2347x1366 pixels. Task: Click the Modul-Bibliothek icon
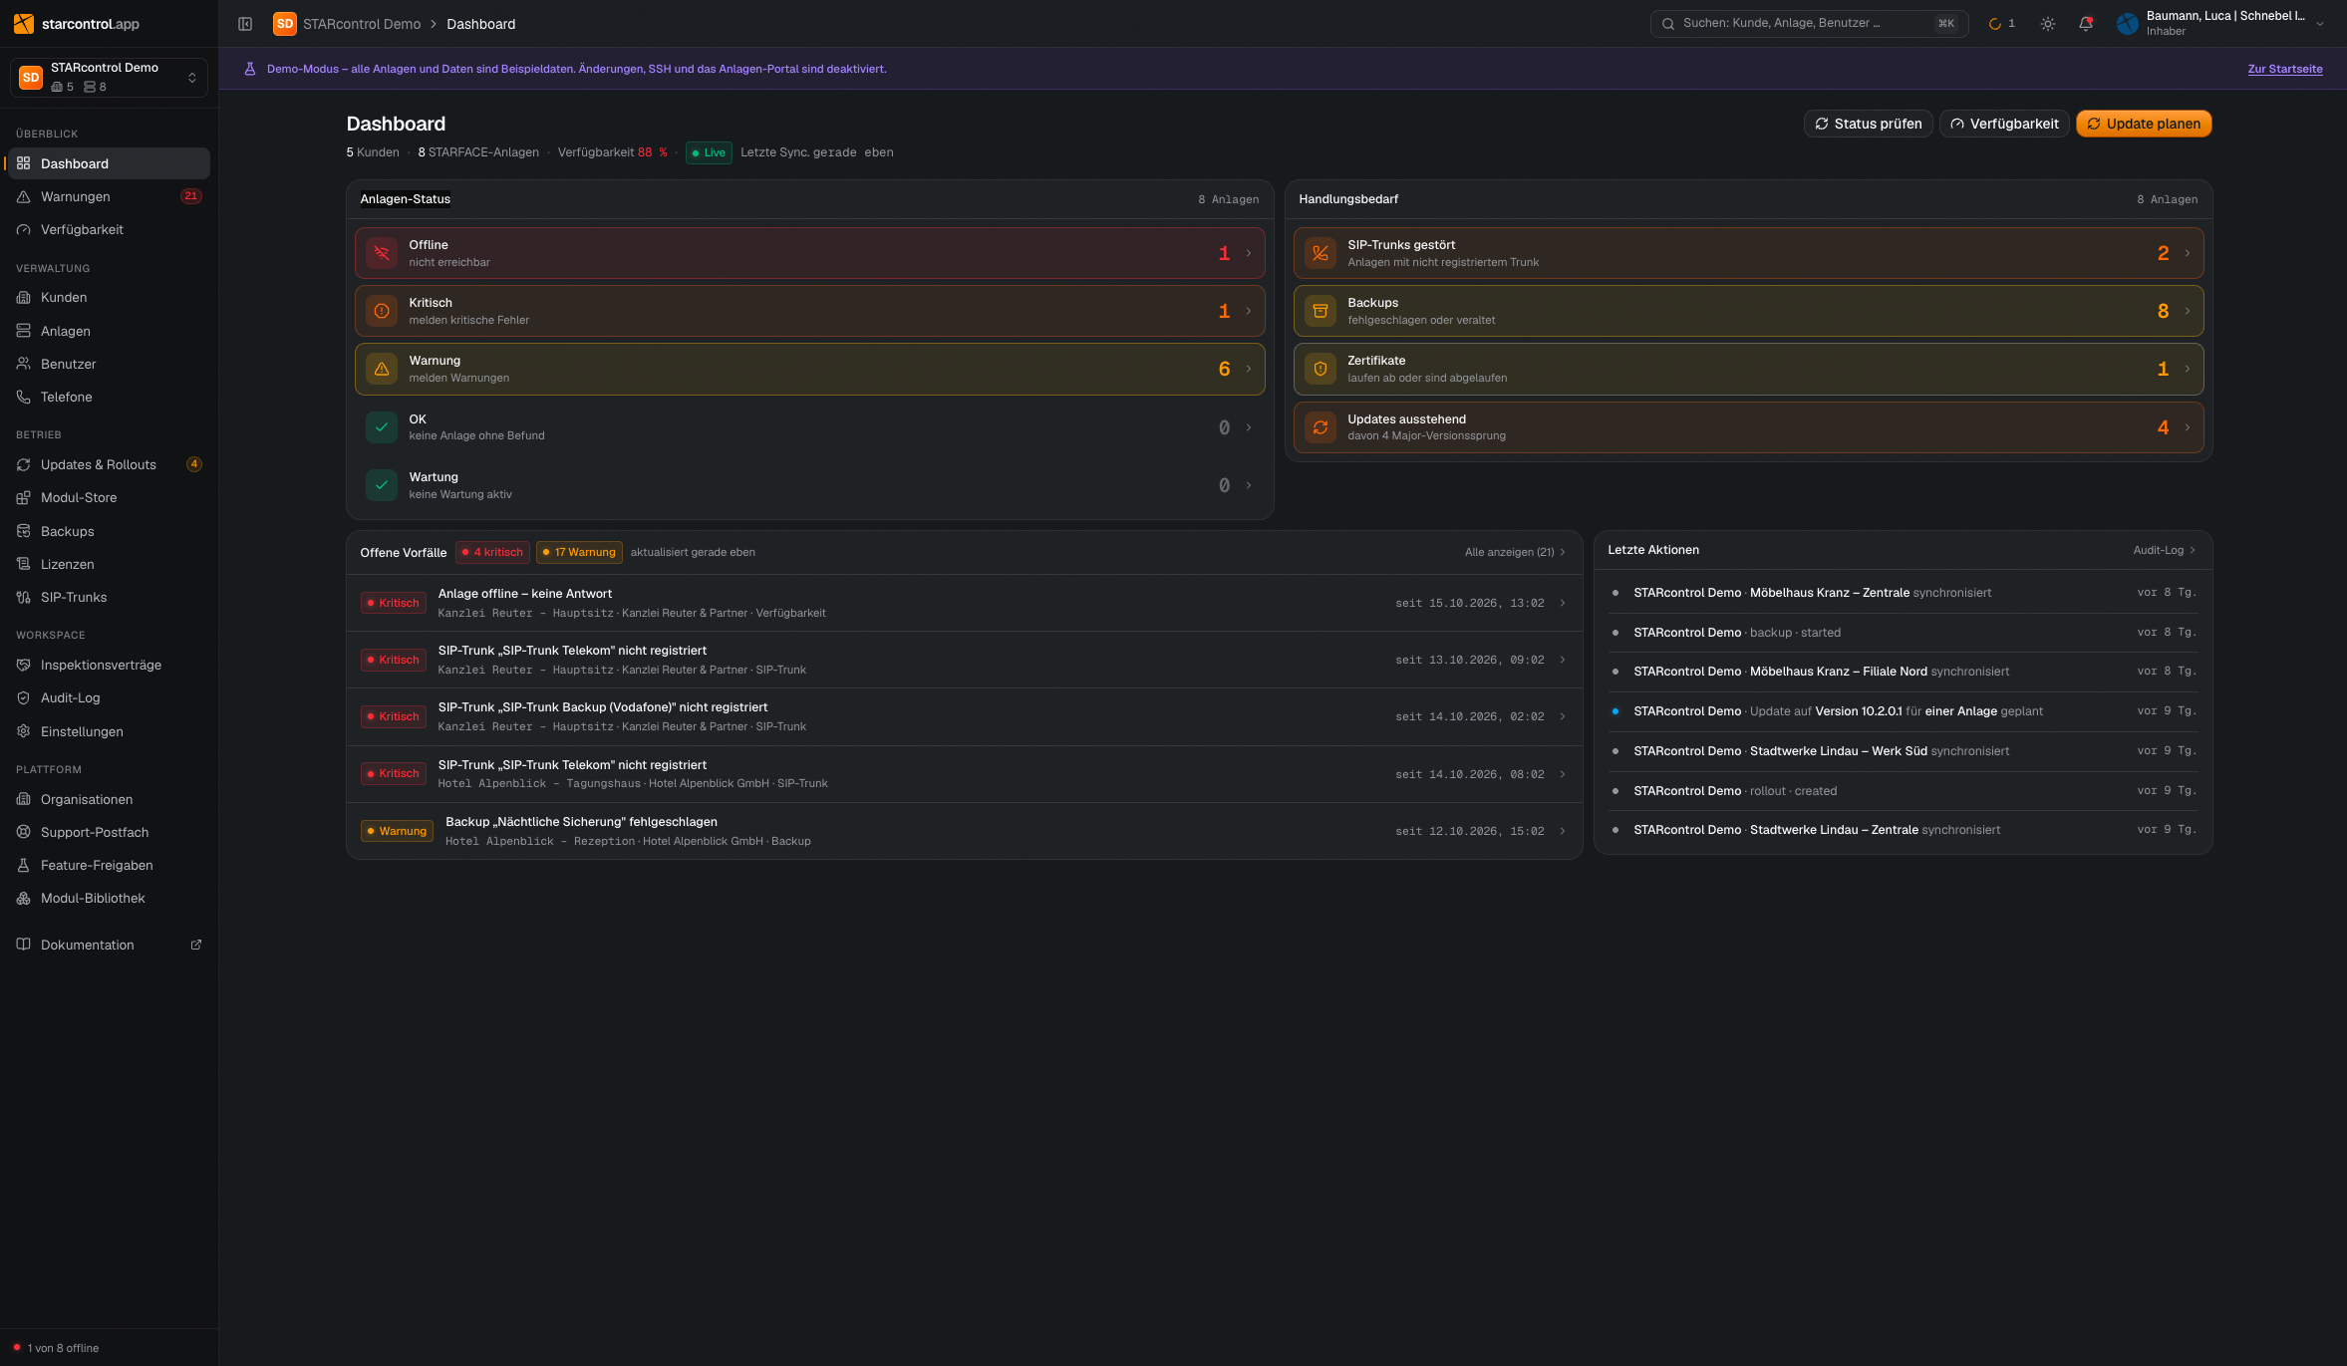tap(24, 898)
